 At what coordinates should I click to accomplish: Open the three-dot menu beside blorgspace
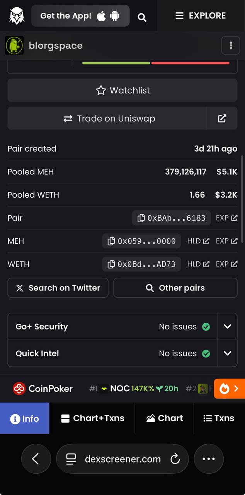click(231, 46)
